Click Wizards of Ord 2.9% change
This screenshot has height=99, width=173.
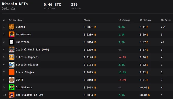pos(121,95)
